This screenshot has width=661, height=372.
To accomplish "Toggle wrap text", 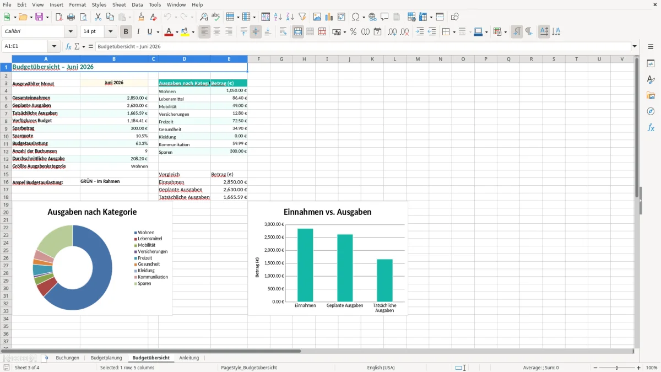I will click(x=283, y=32).
